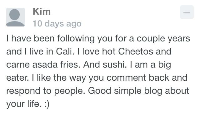This screenshot has width=200, height=114.
Task: Collapse Kim's comment with the minus button
Action: pos(187,12)
